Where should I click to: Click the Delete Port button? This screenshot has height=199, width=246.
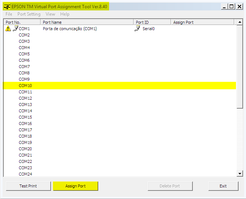coord(170,186)
